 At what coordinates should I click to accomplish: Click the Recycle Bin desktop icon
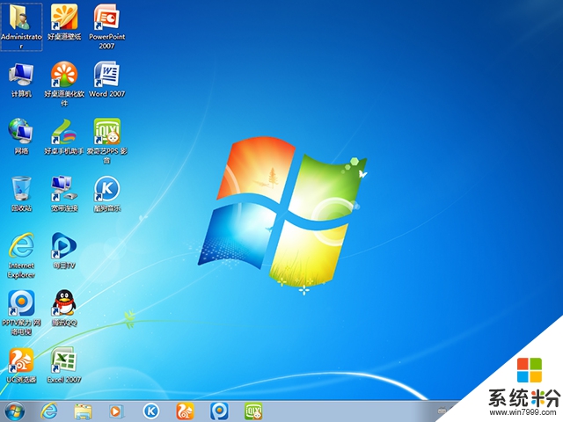tap(21, 189)
